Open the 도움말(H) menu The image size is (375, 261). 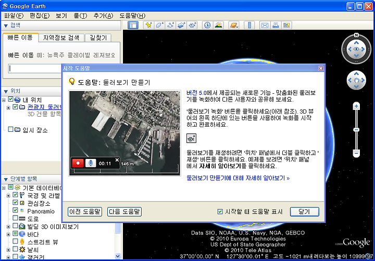[x=132, y=16]
